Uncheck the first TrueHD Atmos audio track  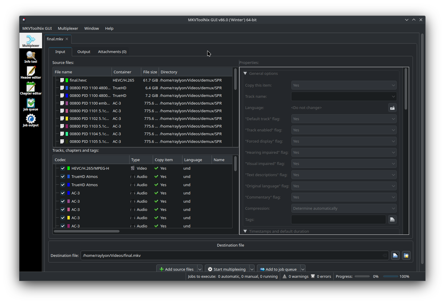point(63,176)
